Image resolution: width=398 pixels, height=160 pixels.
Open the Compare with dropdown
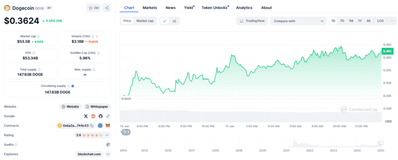[x=298, y=21]
